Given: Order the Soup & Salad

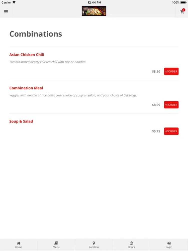Looking at the screenshot, I should point(171,131).
